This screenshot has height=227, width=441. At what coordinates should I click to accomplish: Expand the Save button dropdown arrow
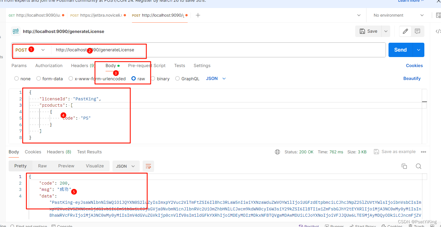[x=386, y=31]
